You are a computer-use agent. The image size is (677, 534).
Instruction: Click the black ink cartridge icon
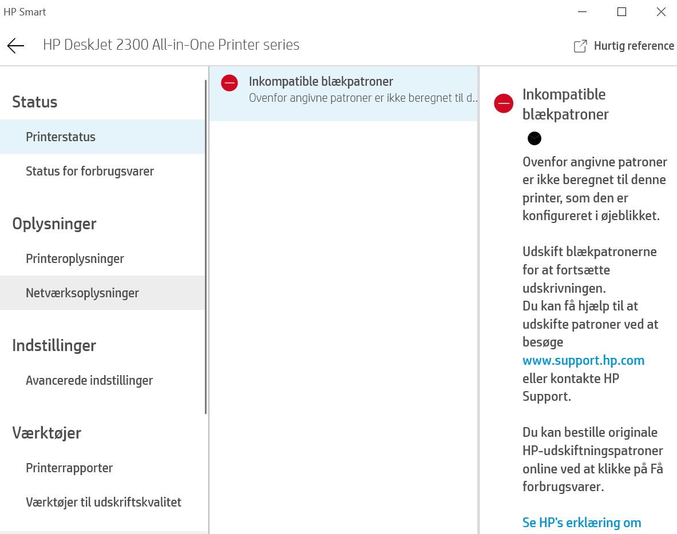534,138
